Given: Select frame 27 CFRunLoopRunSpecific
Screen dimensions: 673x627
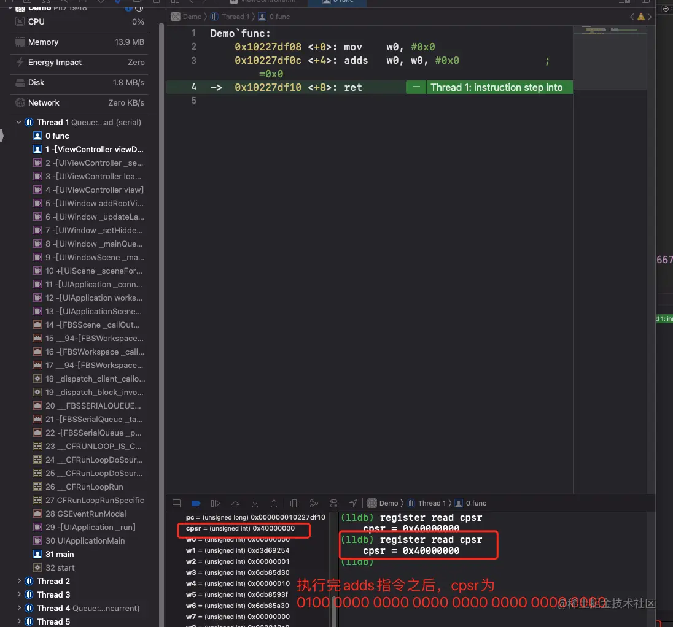Looking at the screenshot, I should point(89,500).
